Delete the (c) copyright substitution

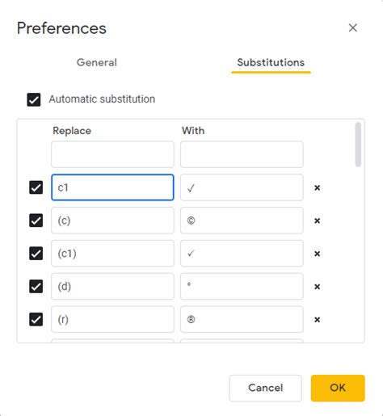(317, 221)
